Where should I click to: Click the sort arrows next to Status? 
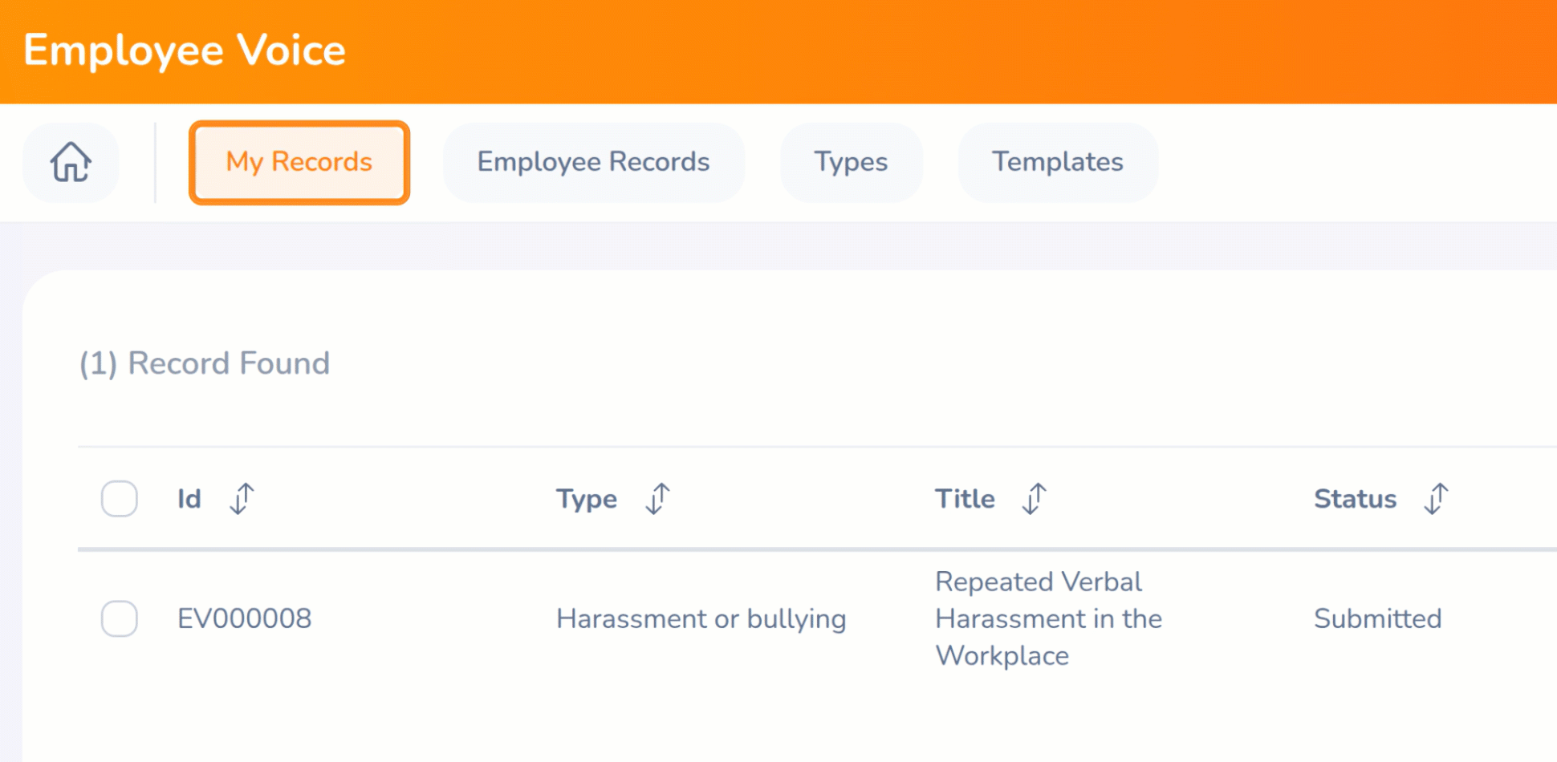point(1436,499)
